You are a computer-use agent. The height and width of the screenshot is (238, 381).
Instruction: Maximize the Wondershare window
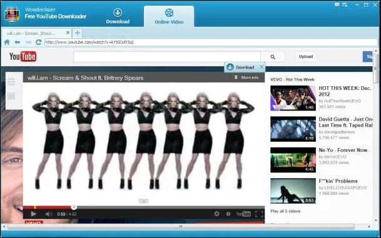[366, 4]
